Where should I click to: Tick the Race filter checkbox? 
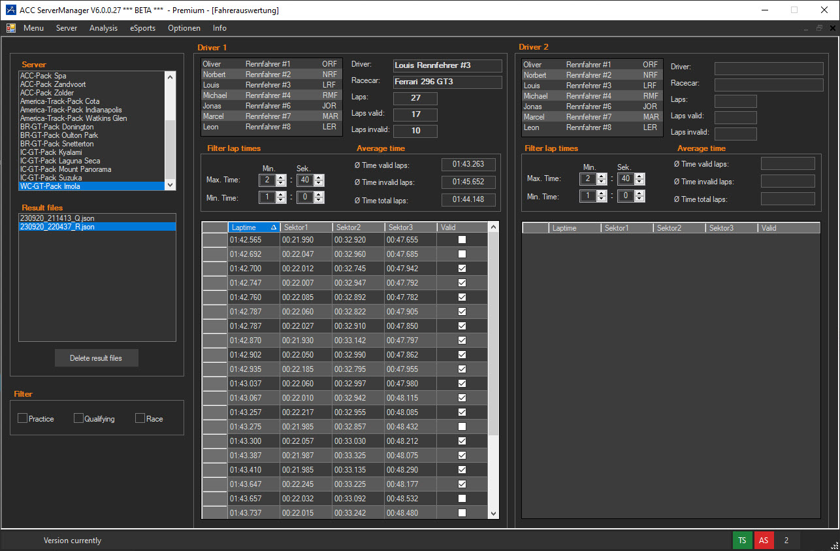click(140, 418)
